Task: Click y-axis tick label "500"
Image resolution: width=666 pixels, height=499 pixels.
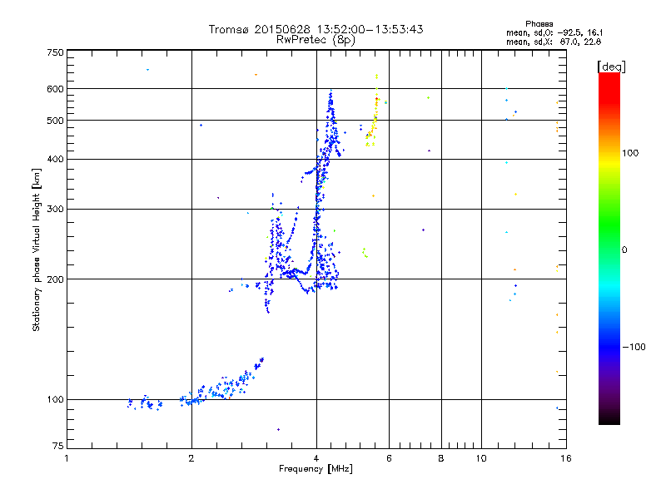Action: pyautogui.click(x=55, y=121)
